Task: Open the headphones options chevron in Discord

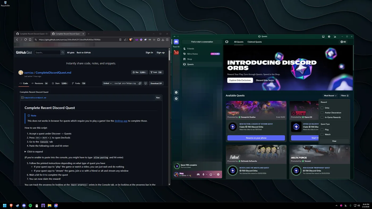Action: pos(214,174)
